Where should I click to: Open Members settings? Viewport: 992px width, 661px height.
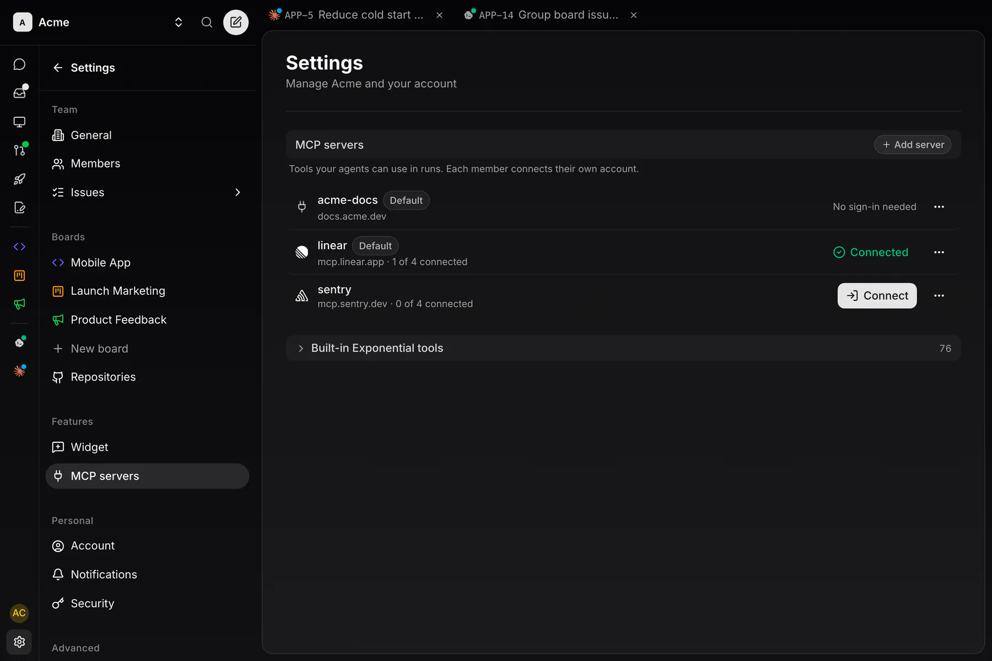pyautogui.click(x=147, y=164)
